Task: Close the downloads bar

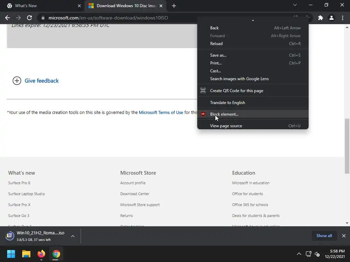Action: point(344,236)
